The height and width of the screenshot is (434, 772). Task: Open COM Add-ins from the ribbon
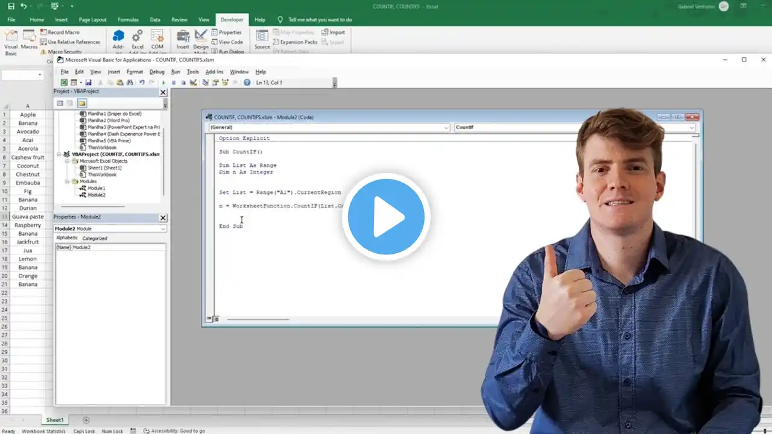(x=157, y=41)
